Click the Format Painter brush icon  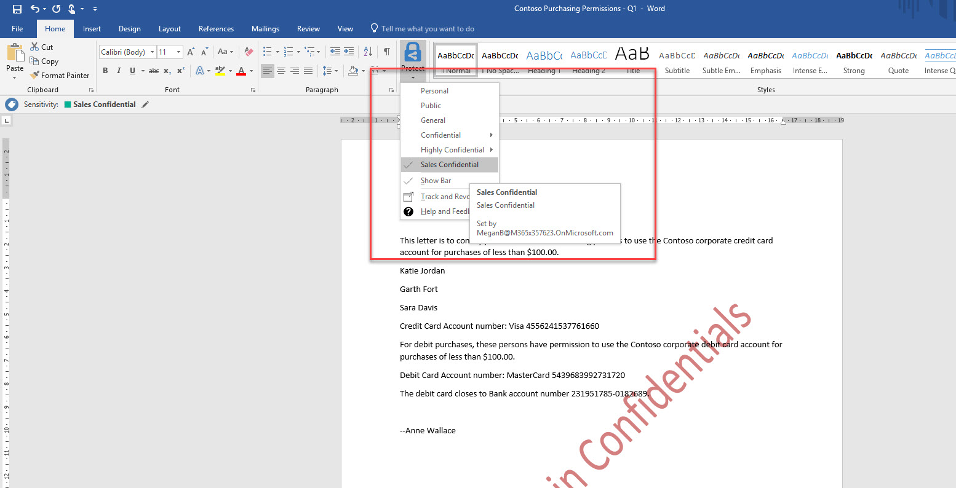tap(34, 75)
